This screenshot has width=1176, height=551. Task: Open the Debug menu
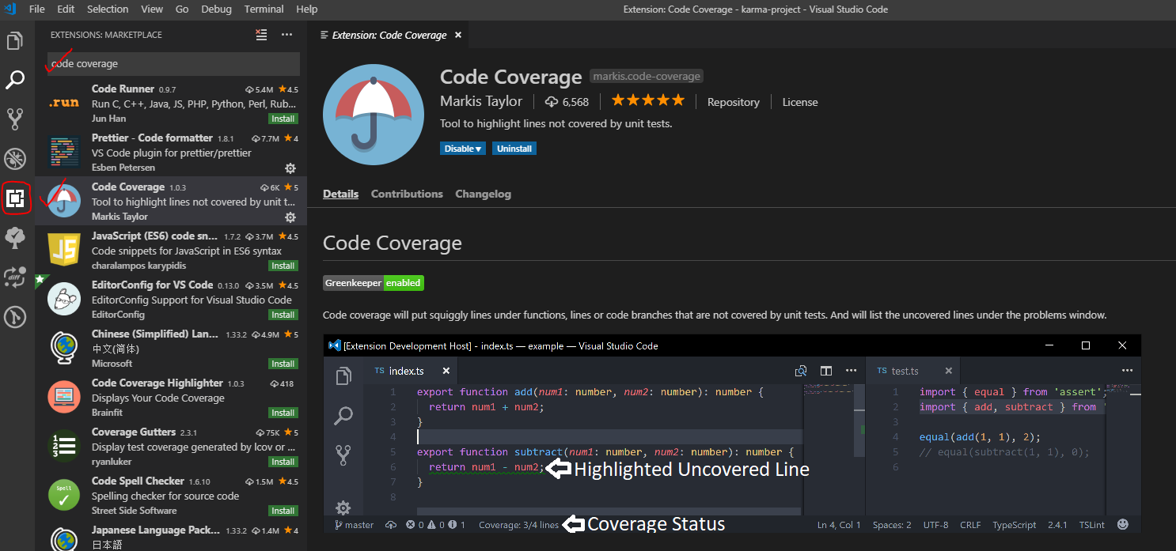(x=217, y=9)
